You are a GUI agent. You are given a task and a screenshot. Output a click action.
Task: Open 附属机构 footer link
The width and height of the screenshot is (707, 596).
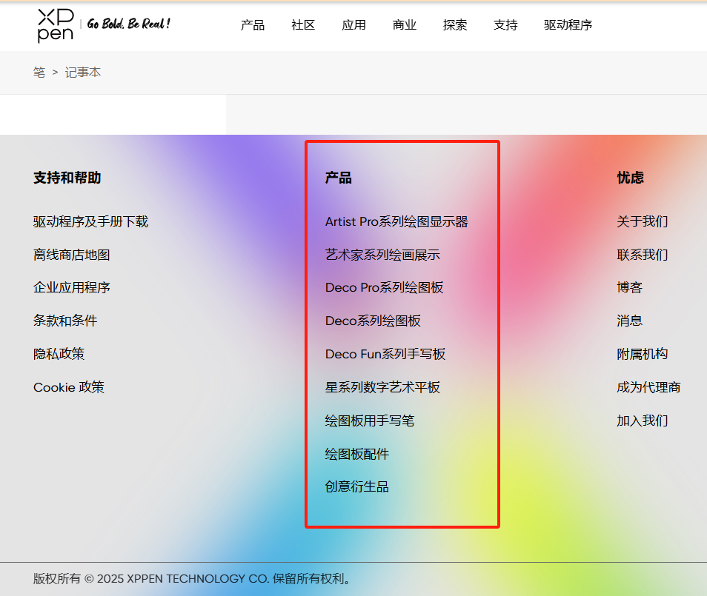click(x=642, y=354)
